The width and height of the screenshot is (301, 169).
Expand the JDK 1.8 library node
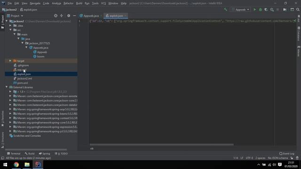(10, 92)
